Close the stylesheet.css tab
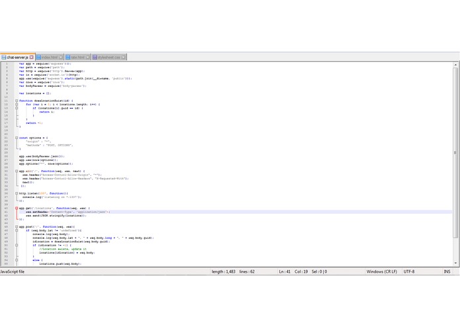The width and height of the screenshot is (460, 327). tap(123, 57)
